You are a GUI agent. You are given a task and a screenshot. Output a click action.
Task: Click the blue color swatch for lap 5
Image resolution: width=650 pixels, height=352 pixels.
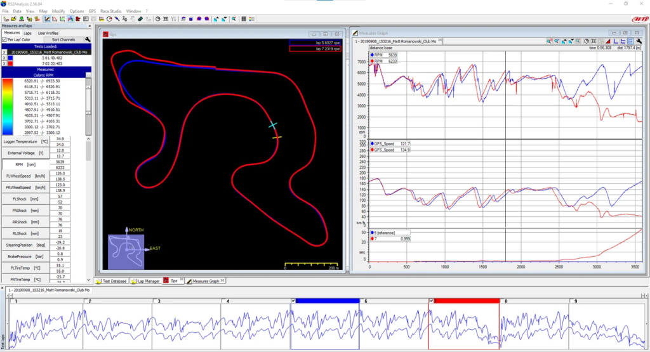(10, 58)
